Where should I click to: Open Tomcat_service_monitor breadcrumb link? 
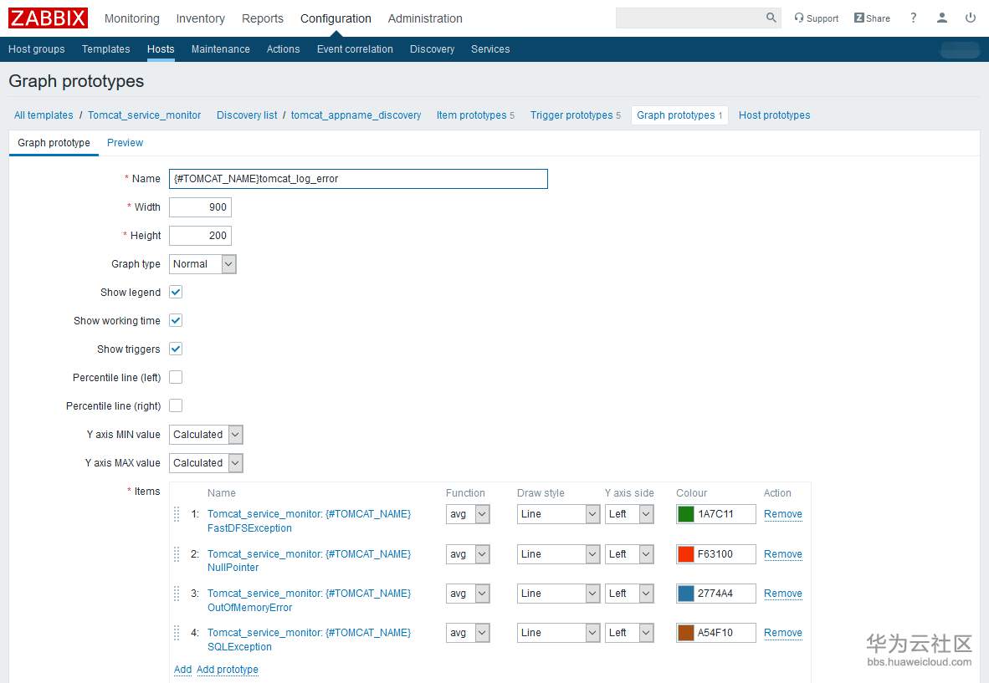click(x=145, y=115)
